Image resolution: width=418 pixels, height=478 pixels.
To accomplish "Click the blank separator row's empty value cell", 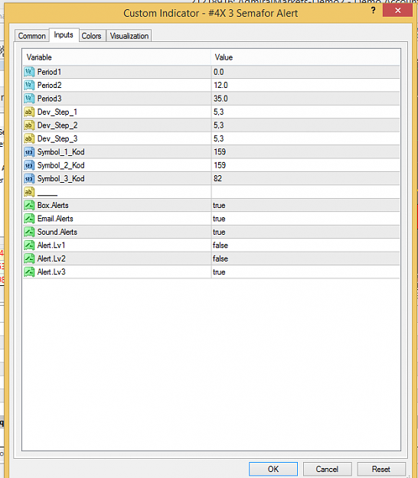I will tap(305, 192).
